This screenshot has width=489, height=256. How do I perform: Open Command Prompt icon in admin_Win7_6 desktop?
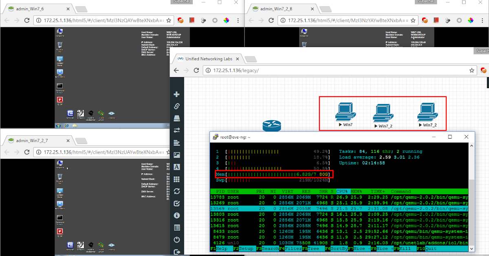point(60,87)
